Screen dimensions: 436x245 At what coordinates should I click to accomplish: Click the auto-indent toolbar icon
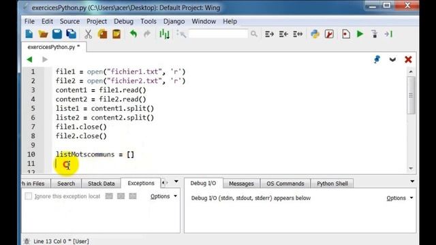point(298,34)
